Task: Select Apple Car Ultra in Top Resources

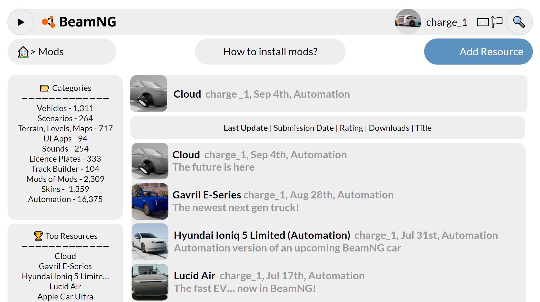Action: (65, 296)
